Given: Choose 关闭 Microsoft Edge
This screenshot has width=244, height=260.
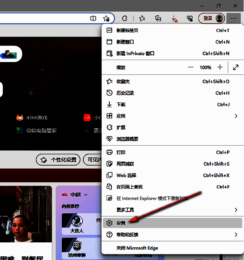Looking at the screenshot, I should [172, 248].
